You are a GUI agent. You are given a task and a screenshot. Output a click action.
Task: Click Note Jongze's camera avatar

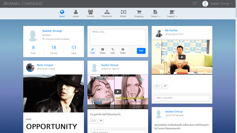pyautogui.click(x=30, y=67)
